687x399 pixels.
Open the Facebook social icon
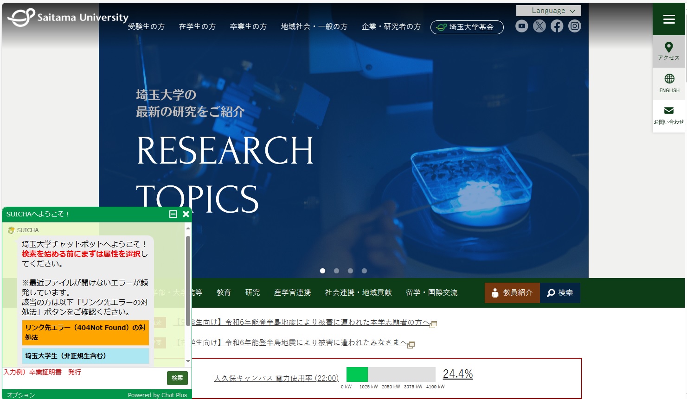tap(557, 26)
